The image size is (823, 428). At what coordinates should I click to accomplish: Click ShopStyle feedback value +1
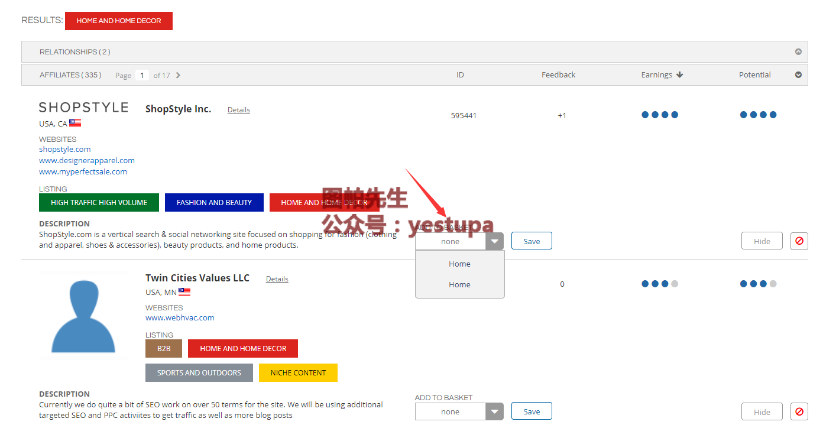pos(562,116)
